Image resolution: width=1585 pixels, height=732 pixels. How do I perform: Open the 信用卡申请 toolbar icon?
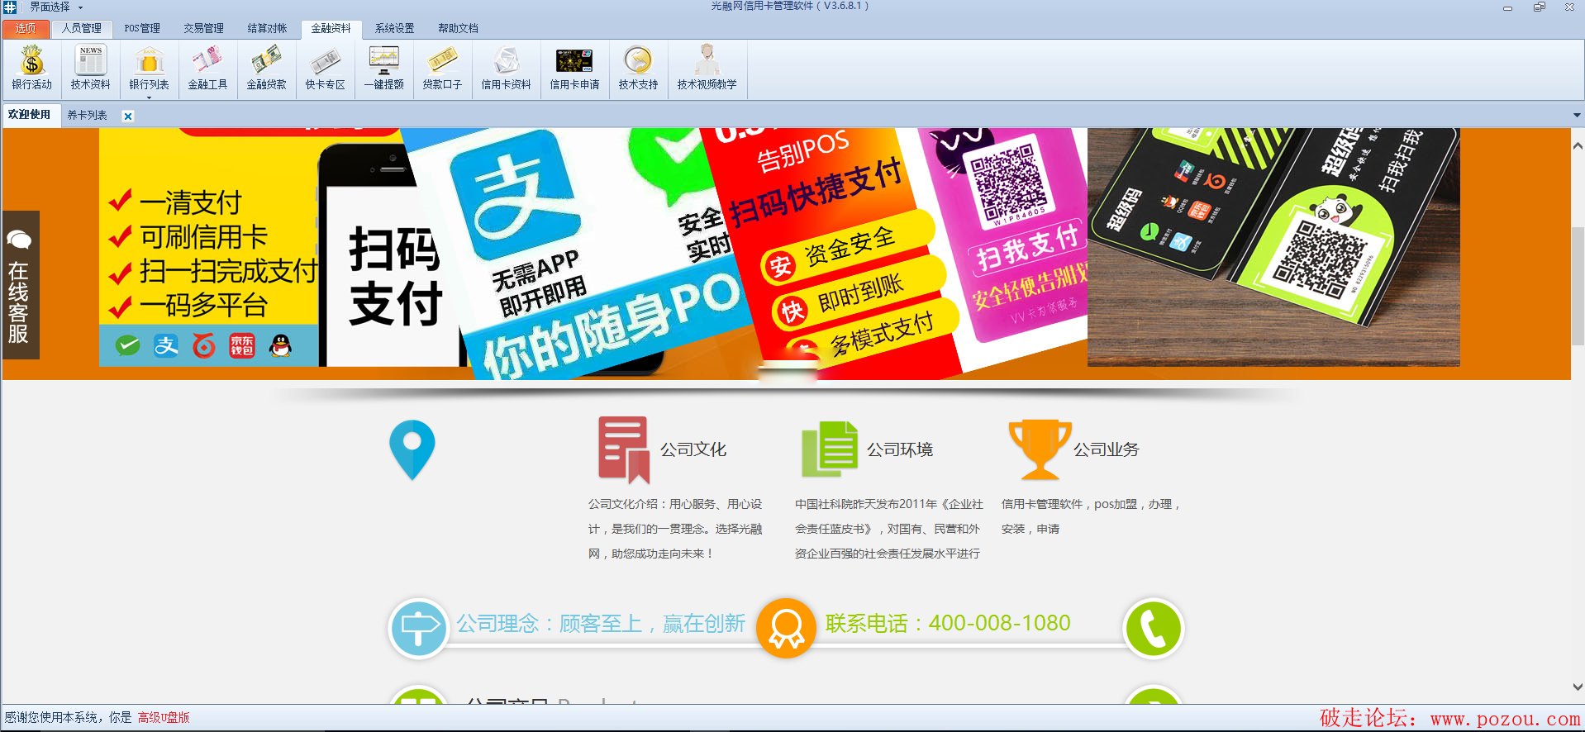tap(574, 69)
